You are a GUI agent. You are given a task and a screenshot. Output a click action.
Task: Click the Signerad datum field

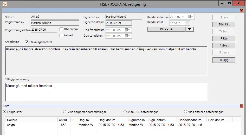[119, 23]
